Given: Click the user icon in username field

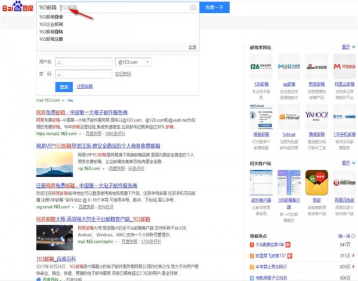Looking at the screenshot, I should (59, 62).
